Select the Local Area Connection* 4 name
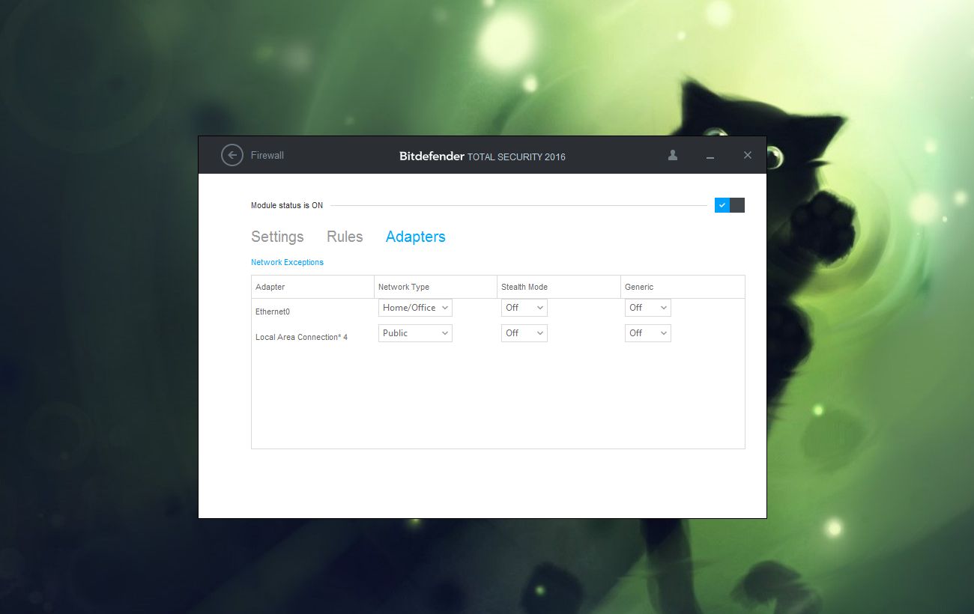The height and width of the screenshot is (614, 974). pos(301,337)
